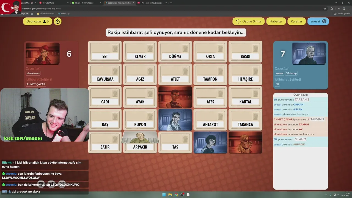Image resolution: width=352 pixels, height=198 pixels.
Task: Click the TAKVİM 2 clue in game log
Action: 317,119
